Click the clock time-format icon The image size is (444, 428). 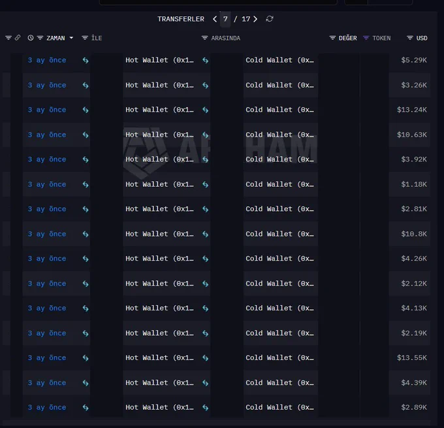pos(31,38)
